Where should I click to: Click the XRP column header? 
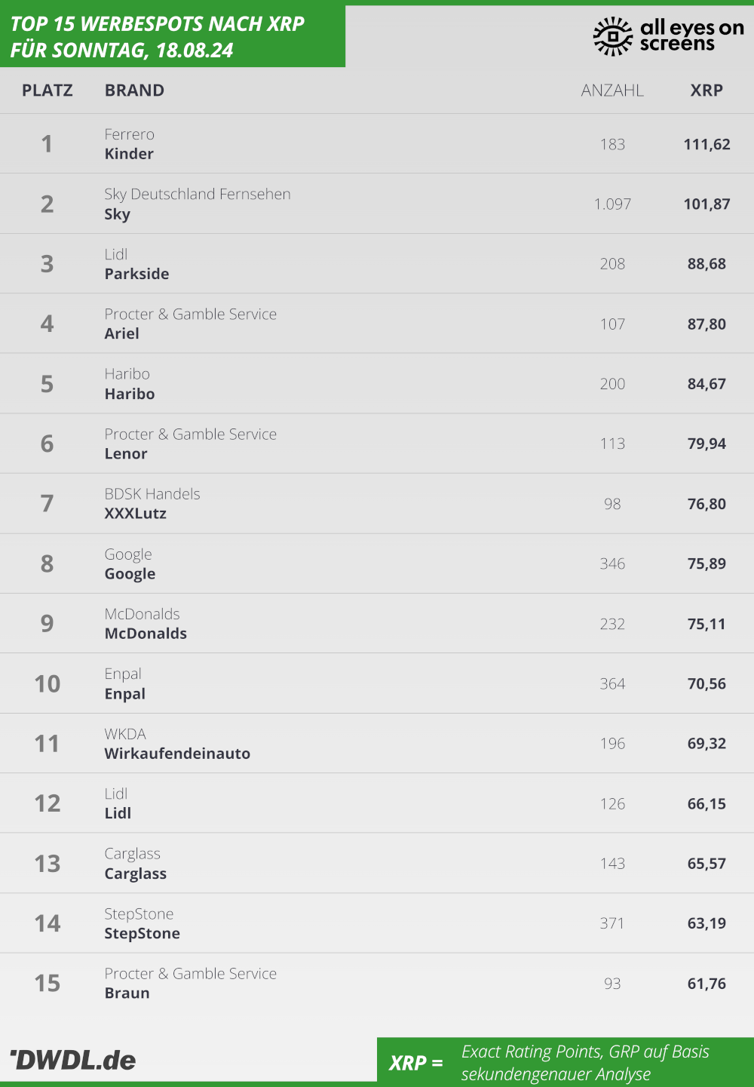pos(706,91)
